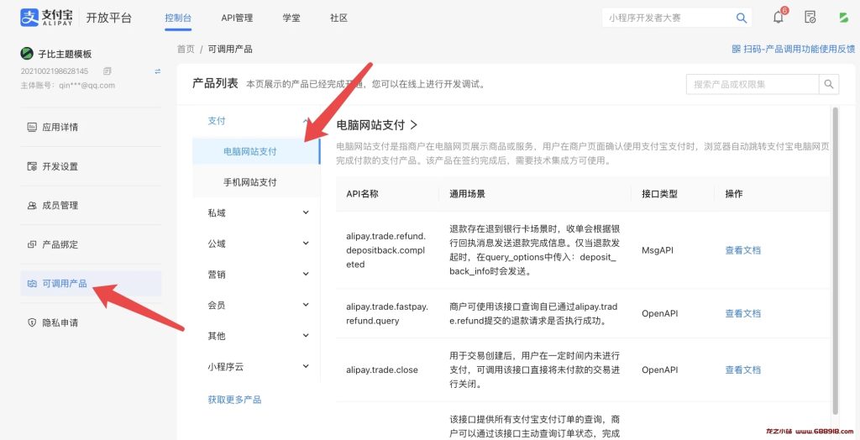Click the 操作 column header
This screenshot has width=860, height=440.
[x=734, y=194]
